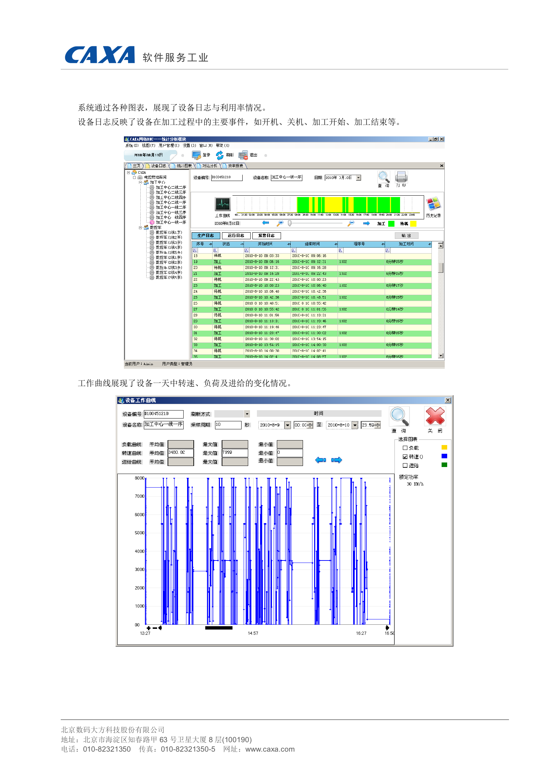Click the 打印 printer icon
Screen dimensions: 554x783
(x=401, y=177)
